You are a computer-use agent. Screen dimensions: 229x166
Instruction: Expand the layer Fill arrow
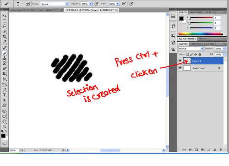224,54
